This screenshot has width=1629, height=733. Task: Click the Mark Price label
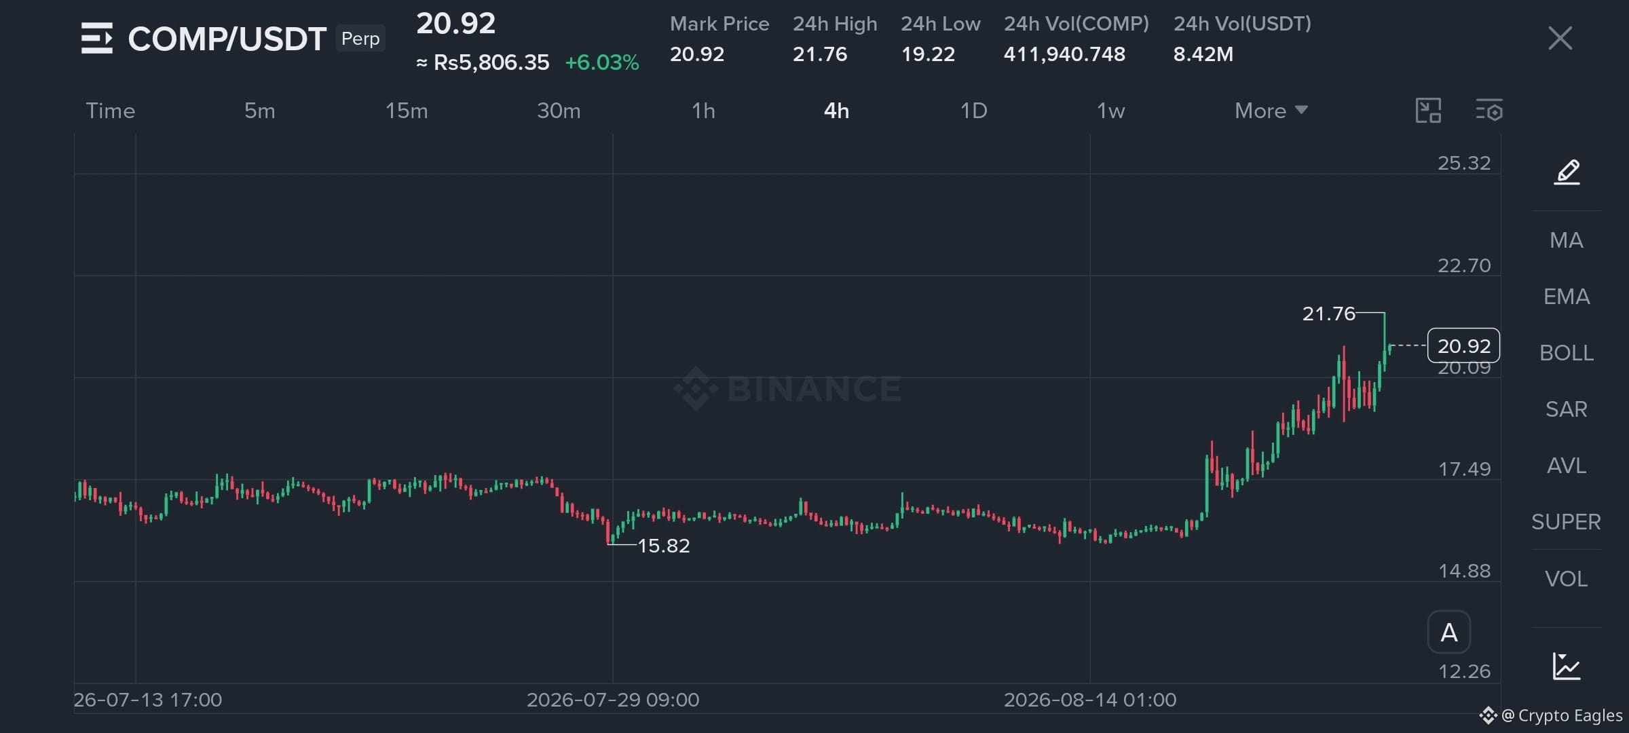click(719, 24)
